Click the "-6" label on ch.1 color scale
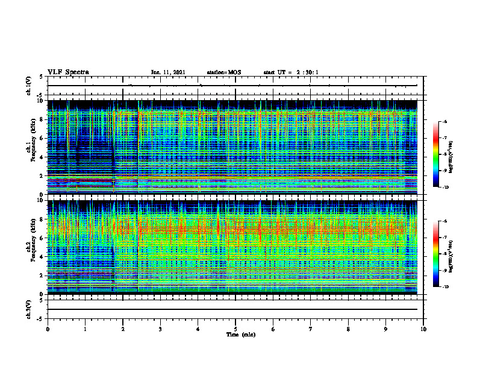Viewport: 477px width, 369px height. click(444, 121)
